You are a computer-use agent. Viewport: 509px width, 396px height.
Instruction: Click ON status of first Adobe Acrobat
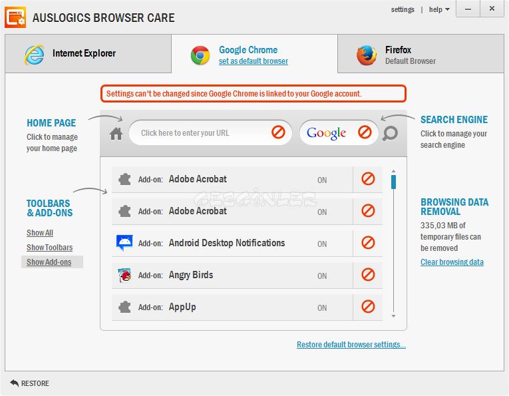coord(322,180)
